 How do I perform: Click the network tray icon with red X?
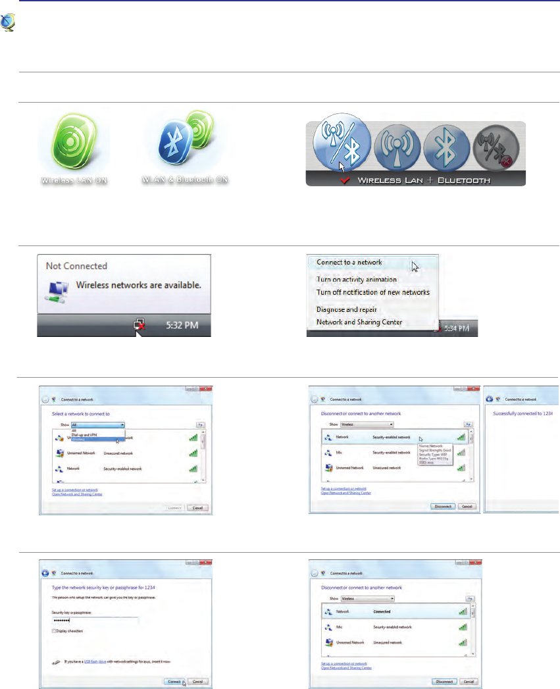139,324
